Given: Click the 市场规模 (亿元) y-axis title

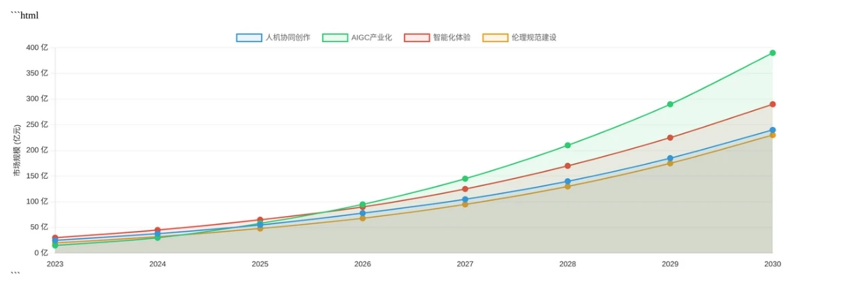Looking at the screenshot, I should coord(17,150).
